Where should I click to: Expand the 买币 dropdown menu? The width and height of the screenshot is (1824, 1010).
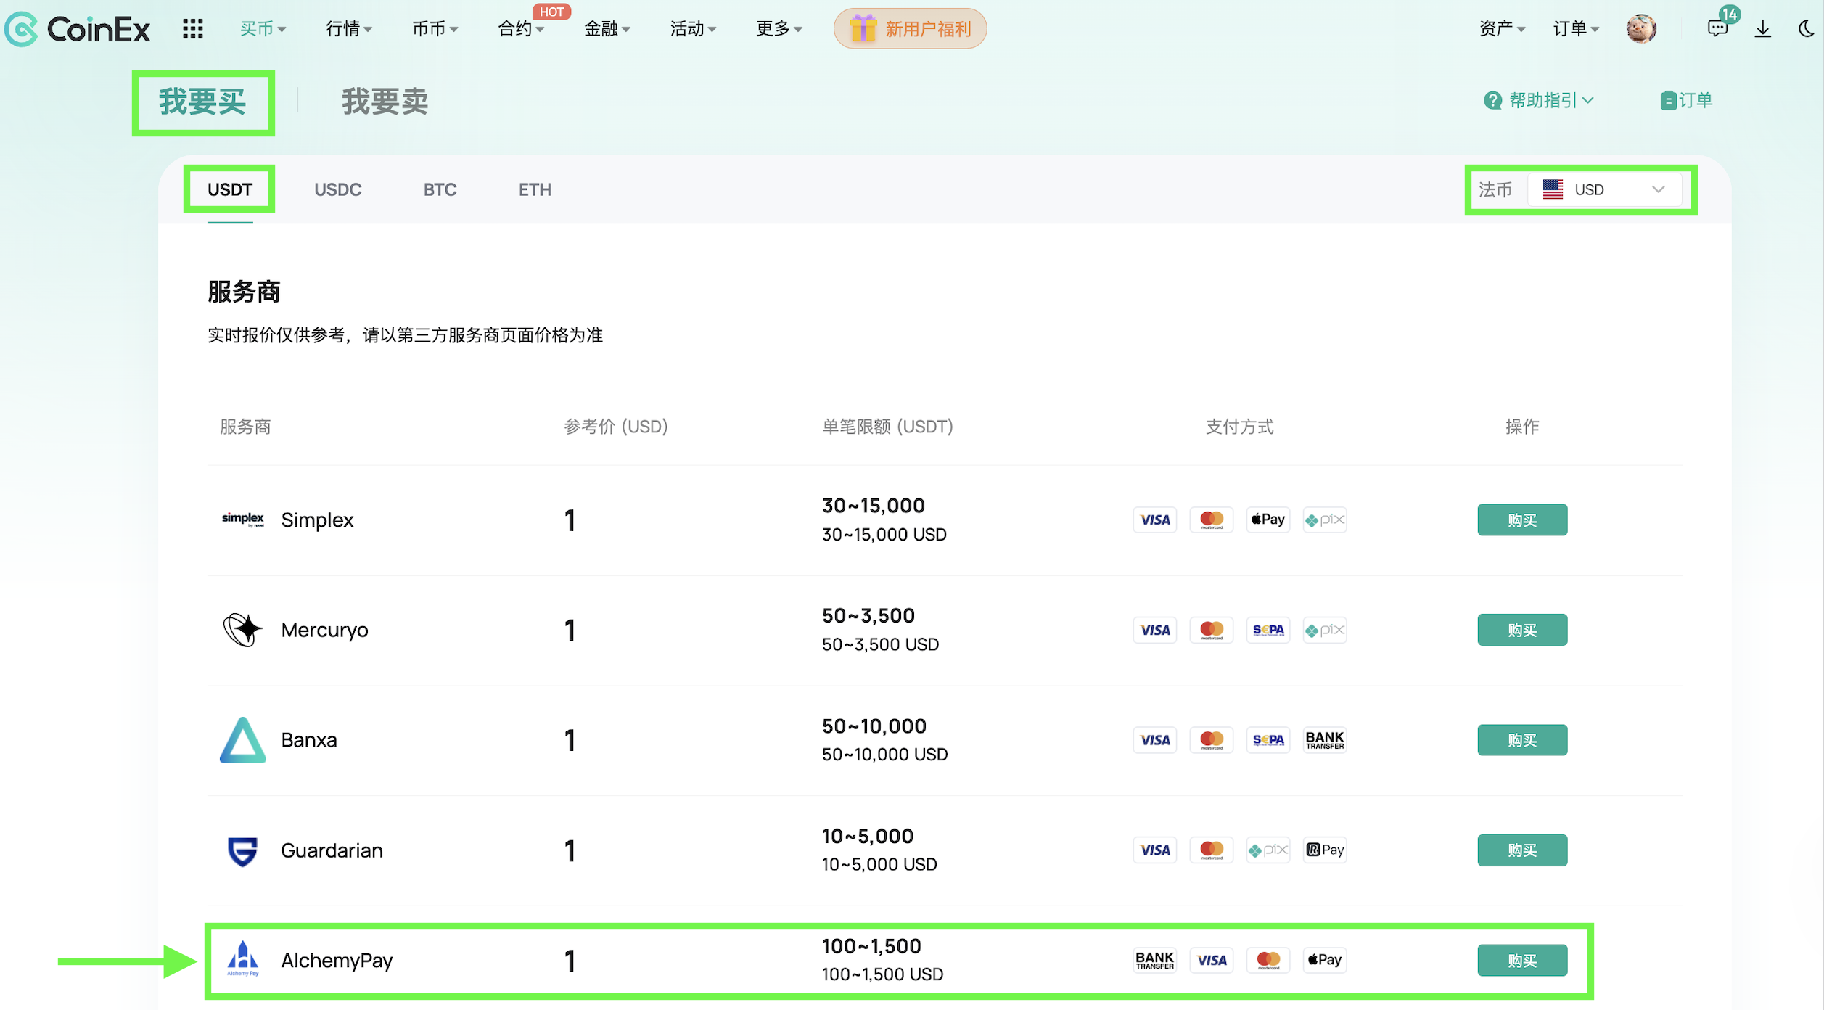click(263, 29)
